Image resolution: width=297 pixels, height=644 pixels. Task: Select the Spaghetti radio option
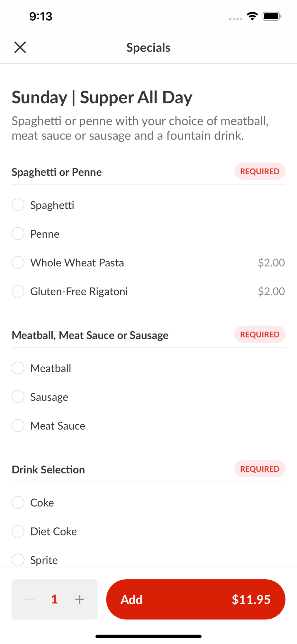pos(18,205)
